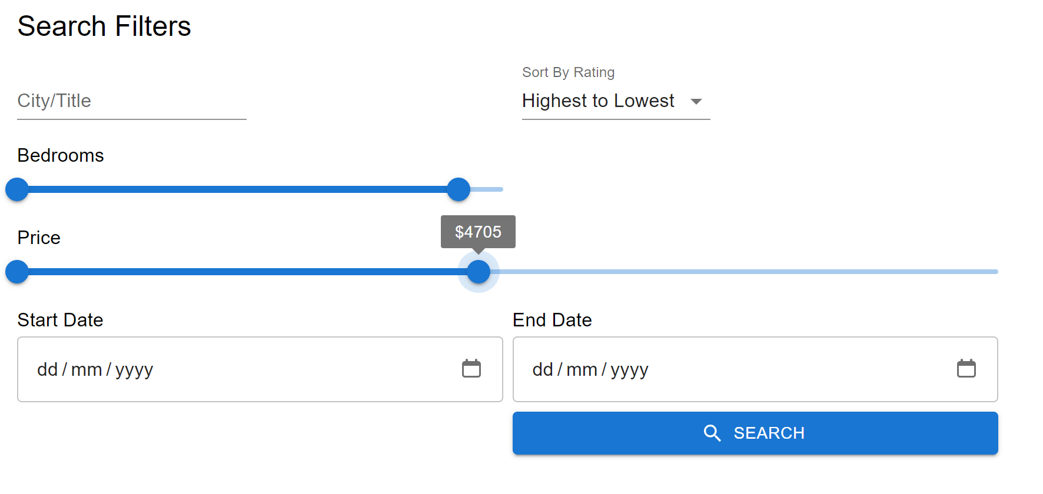The width and height of the screenshot is (1043, 494).
Task: Select the day segment of End Date
Action: (543, 370)
